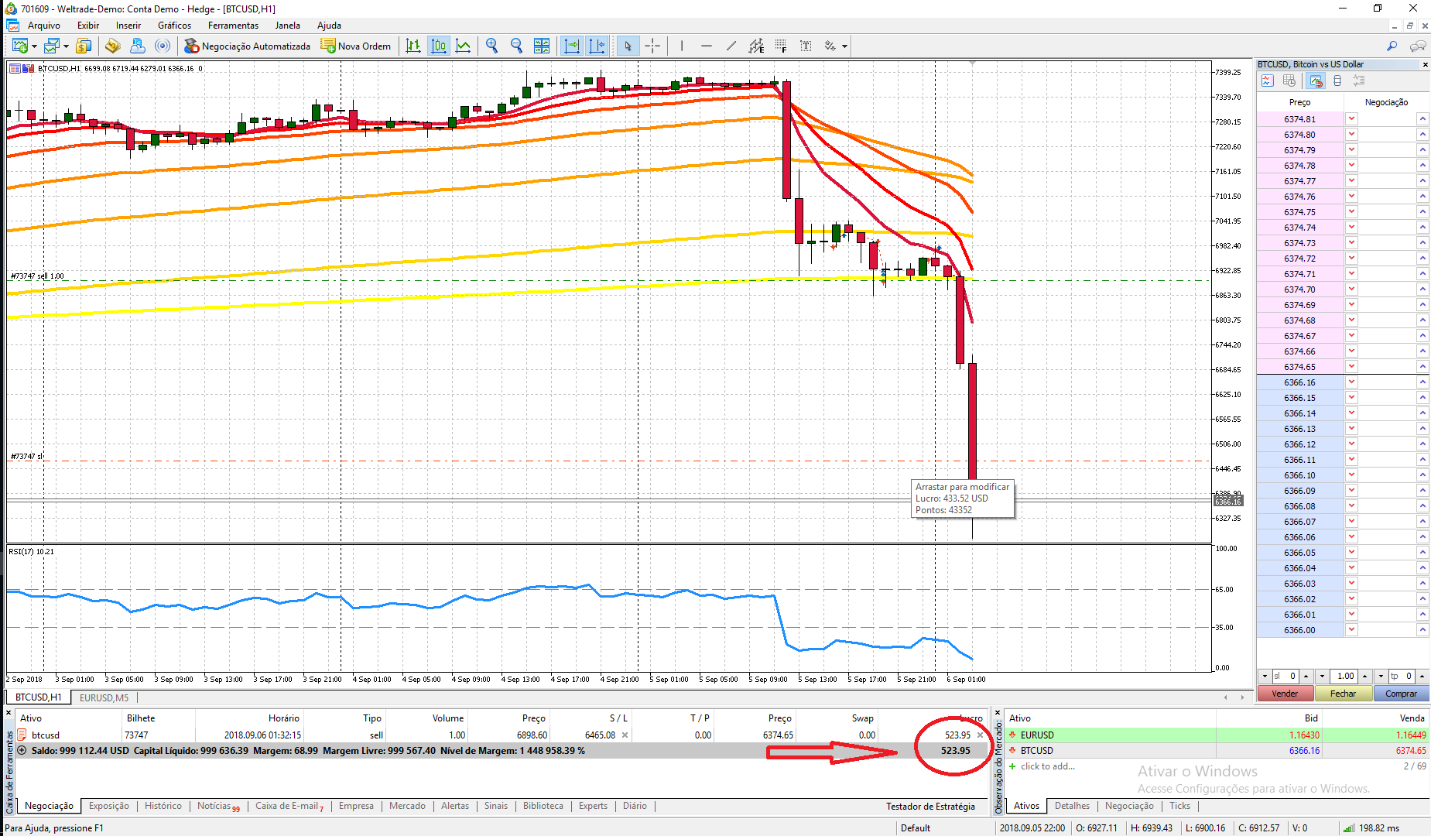1431x836 pixels.
Task: Click 'click to add...' in Market Watch
Action: pos(1047,766)
